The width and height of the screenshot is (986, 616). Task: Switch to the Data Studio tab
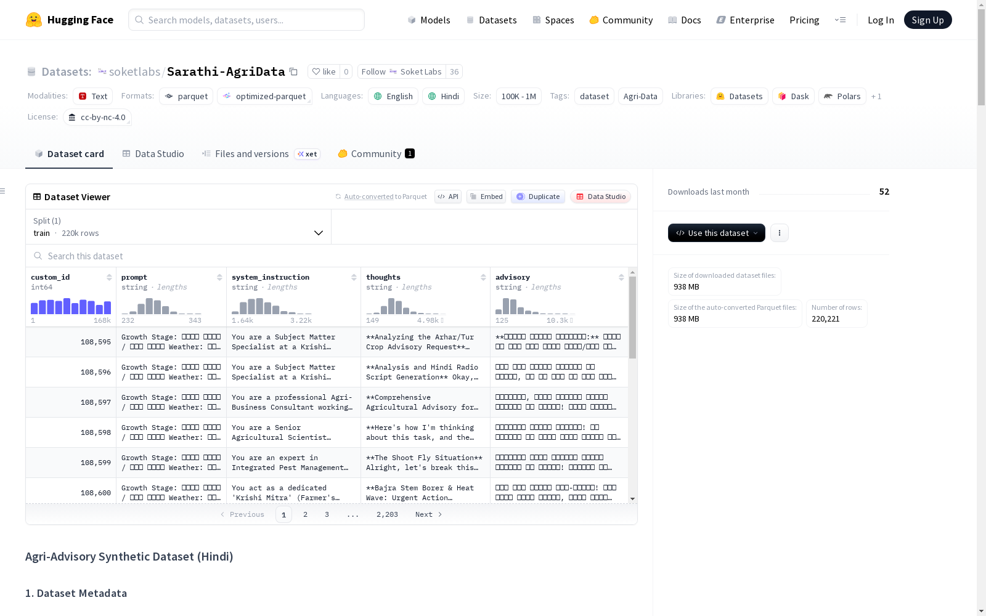tap(153, 154)
